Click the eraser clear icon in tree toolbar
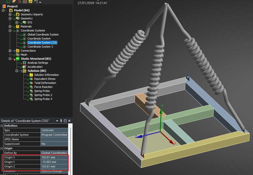Image resolution: width=253 pixels, height=175 pixels. point(14,1)
